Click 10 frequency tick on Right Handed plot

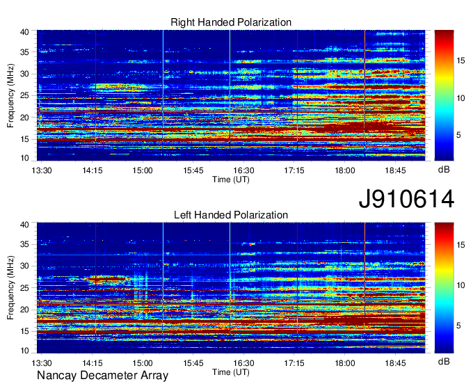coord(24,158)
